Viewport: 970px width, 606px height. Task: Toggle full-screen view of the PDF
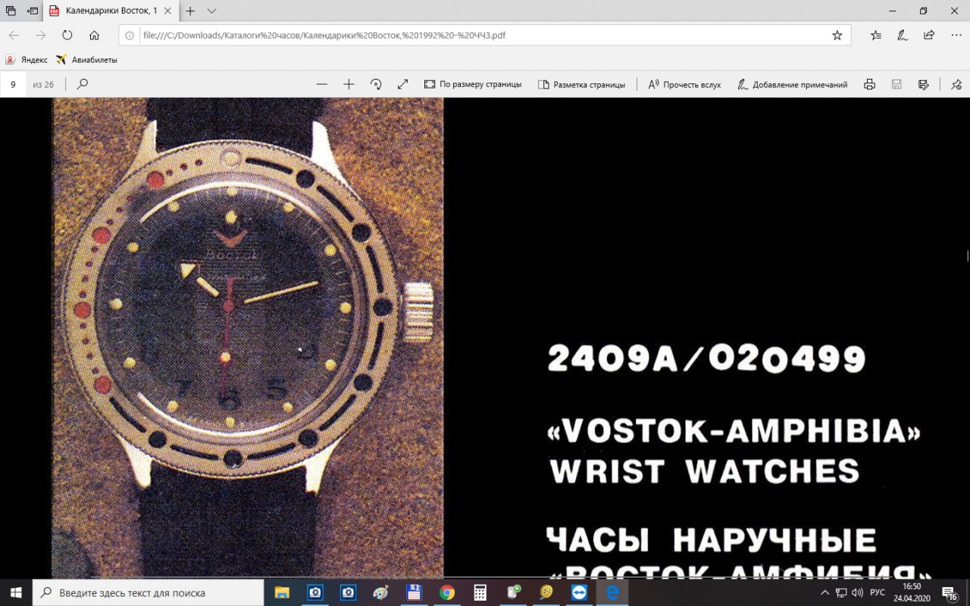402,84
